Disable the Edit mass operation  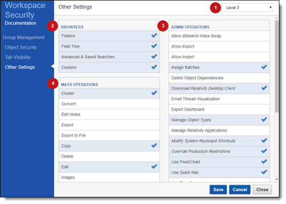(x=109, y=167)
